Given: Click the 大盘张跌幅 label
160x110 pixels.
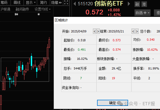Looking at the screenshot, I should 141,59.
